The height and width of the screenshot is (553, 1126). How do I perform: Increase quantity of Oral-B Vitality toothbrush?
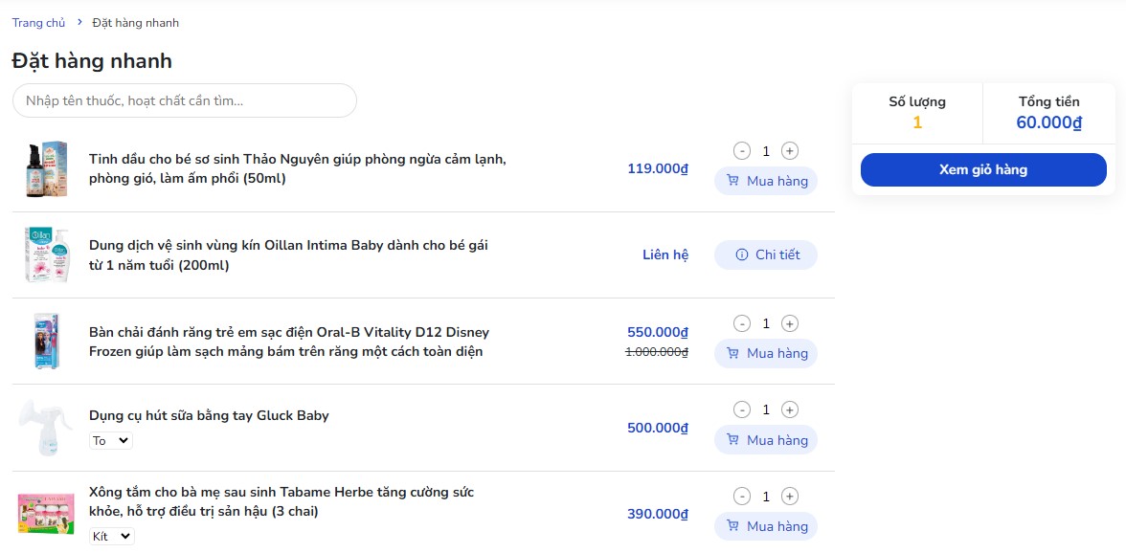tap(790, 323)
